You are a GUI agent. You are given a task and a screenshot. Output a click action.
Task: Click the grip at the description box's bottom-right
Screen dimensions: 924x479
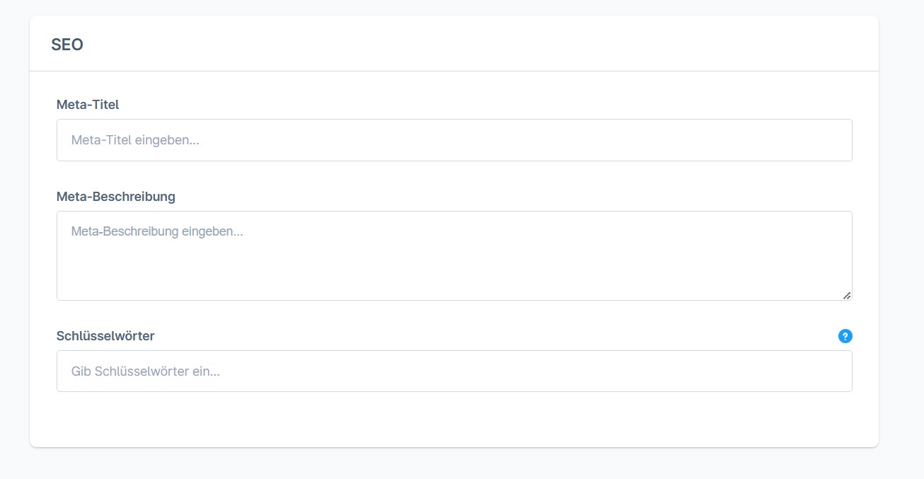(847, 295)
